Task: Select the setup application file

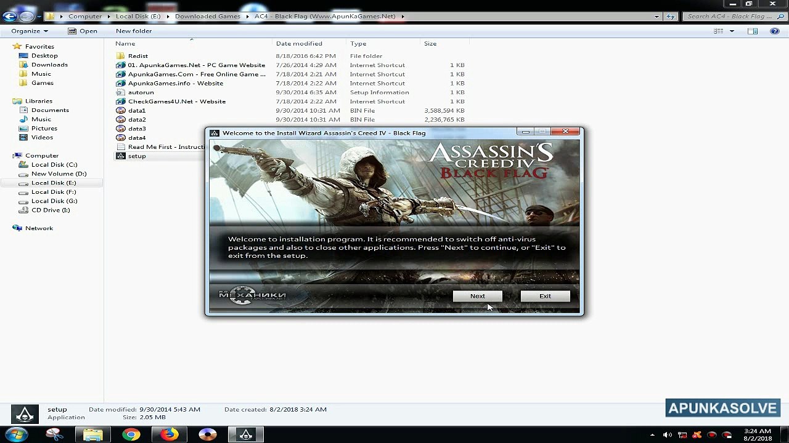Action: pyautogui.click(x=136, y=156)
